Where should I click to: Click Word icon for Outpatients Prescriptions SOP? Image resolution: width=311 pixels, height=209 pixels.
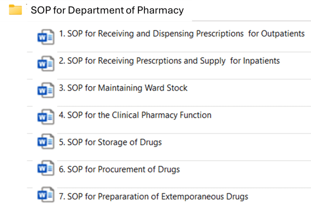coord(46,38)
